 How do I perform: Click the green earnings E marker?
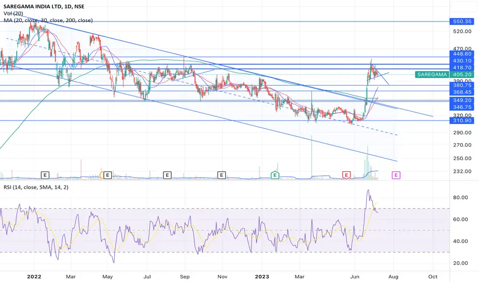click(275, 175)
